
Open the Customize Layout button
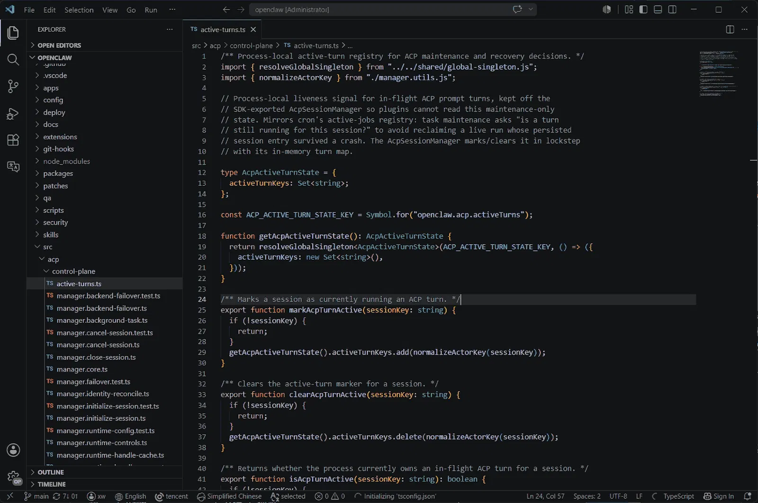click(629, 9)
